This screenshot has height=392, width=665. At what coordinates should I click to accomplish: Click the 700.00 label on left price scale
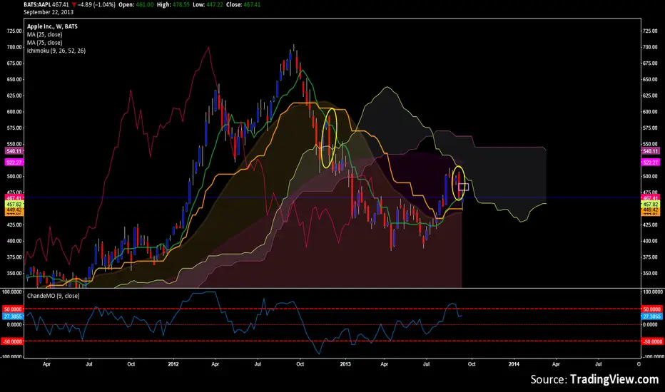pos(14,47)
